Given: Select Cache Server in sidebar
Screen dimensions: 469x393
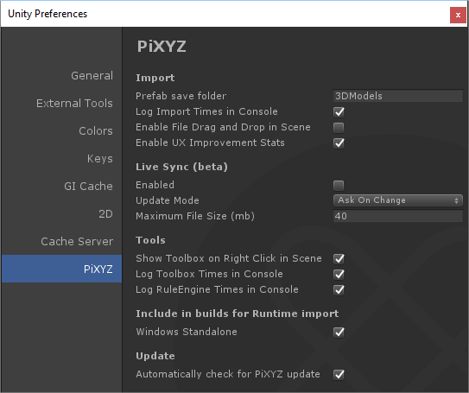Looking at the screenshot, I should coord(77,241).
